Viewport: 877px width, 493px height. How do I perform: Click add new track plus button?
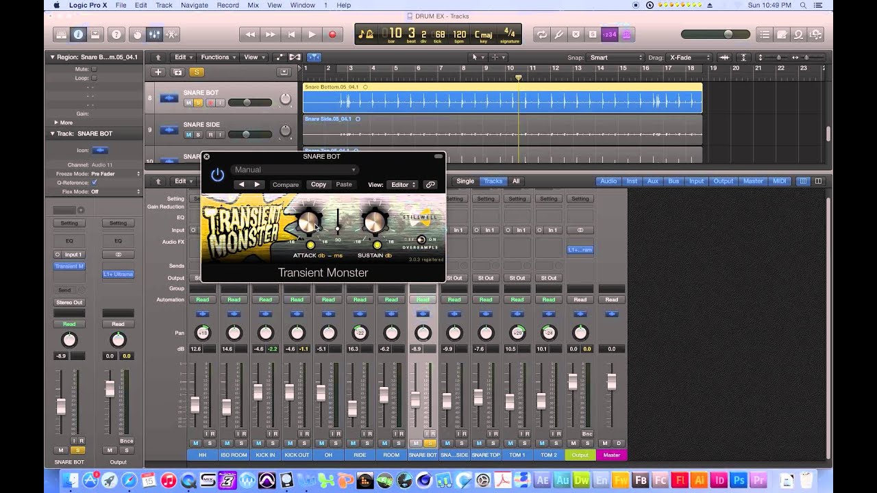pyautogui.click(x=158, y=72)
